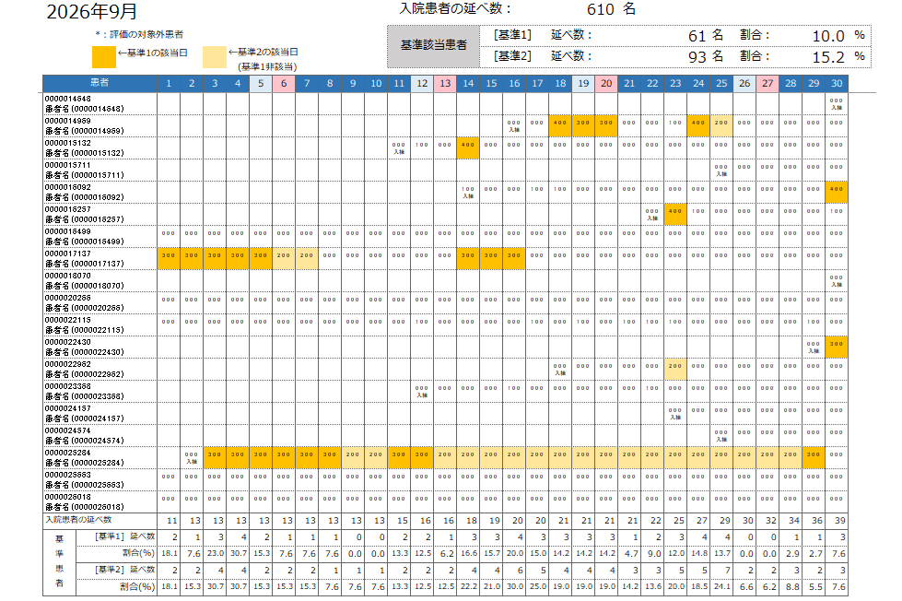Click the 2026年9月 report title
The width and height of the screenshot is (902, 601).
pyautogui.click(x=91, y=11)
